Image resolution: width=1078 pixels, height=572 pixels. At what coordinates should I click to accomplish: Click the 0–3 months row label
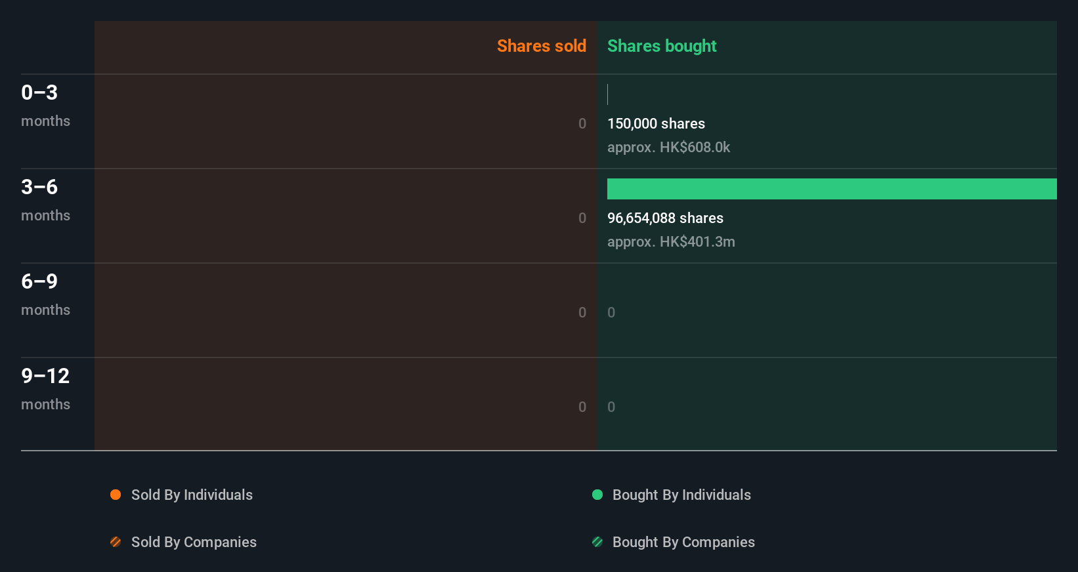(x=45, y=105)
